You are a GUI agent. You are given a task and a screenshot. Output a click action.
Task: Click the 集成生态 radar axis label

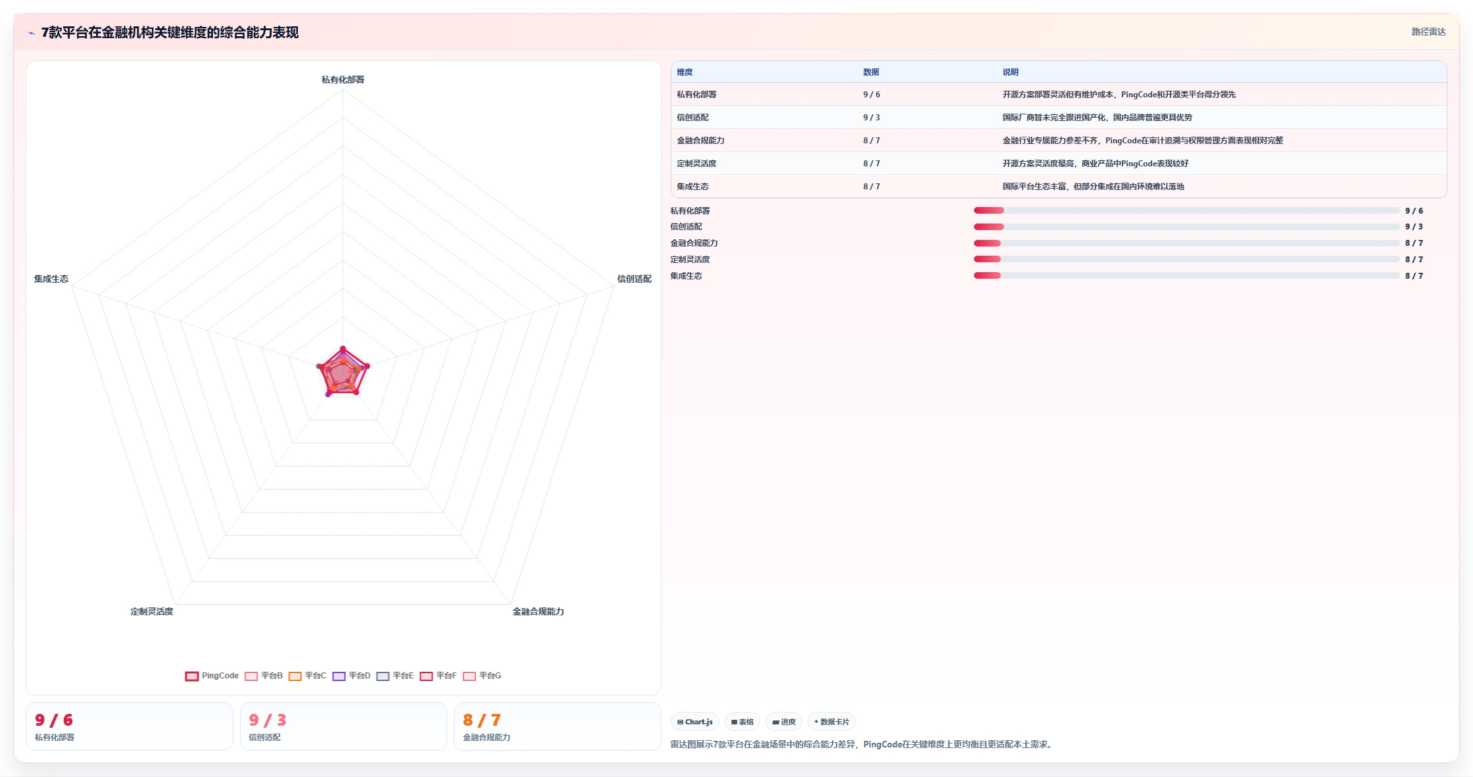pyautogui.click(x=51, y=279)
